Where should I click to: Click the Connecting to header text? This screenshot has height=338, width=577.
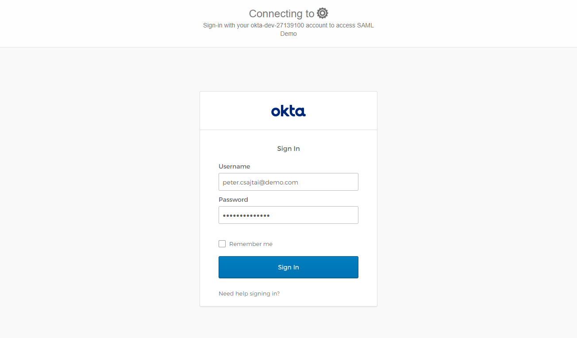(x=282, y=13)
